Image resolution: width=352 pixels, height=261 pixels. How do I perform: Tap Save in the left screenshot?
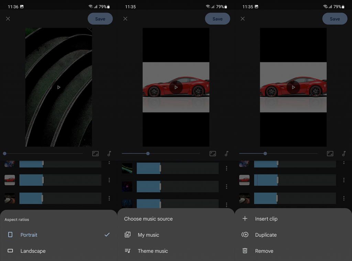(100, 19)
